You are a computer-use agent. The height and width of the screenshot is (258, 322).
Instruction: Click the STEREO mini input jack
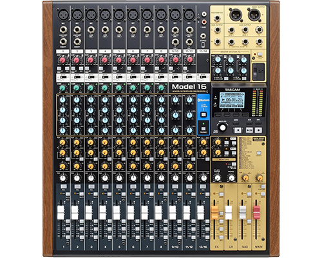point(203,36)
